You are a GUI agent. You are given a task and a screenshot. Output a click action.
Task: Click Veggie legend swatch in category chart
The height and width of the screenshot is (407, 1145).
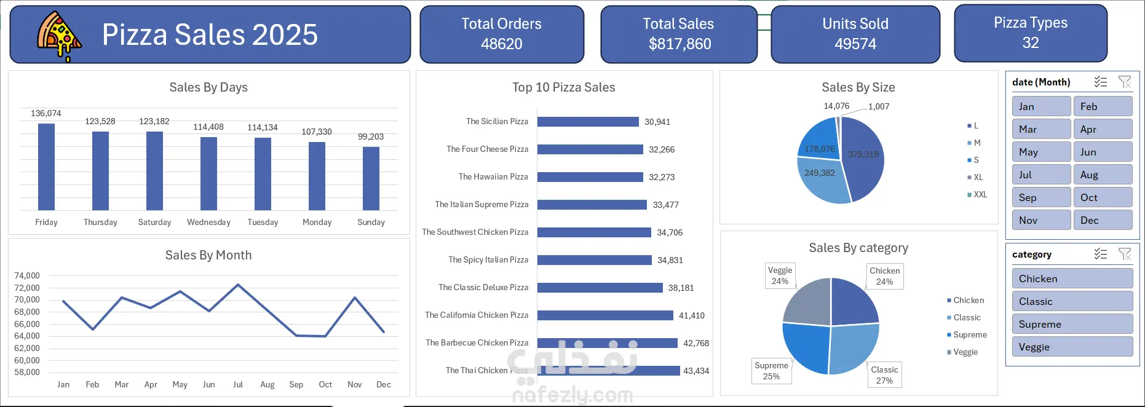tap(949, 352)
